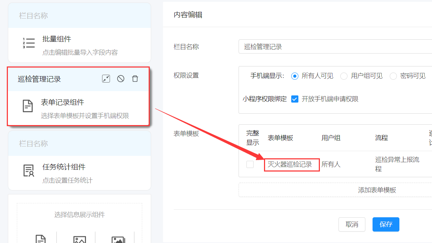
Task: Click the 保存 button
Action: coord(386,224)
